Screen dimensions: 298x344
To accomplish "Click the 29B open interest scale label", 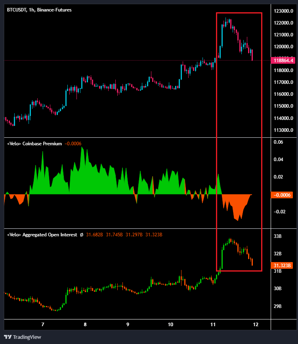I will (x=277, y=306).
